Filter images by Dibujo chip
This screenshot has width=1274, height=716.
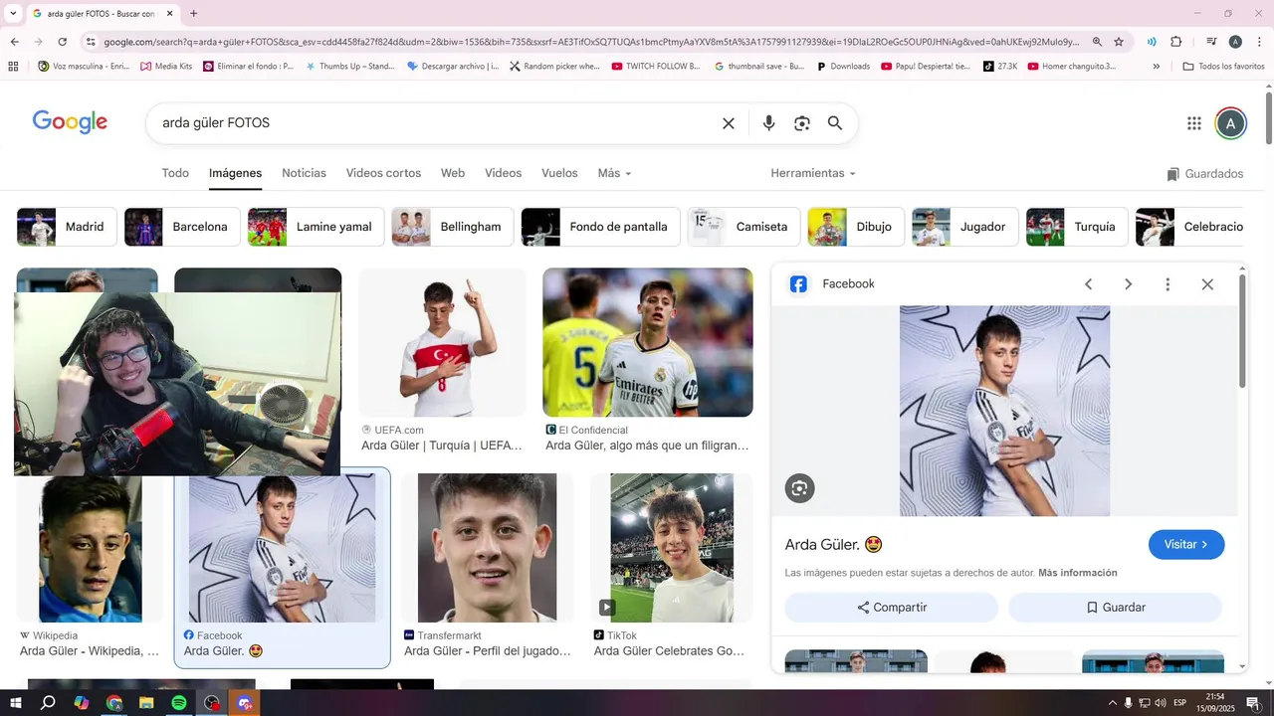click(856, 227)
